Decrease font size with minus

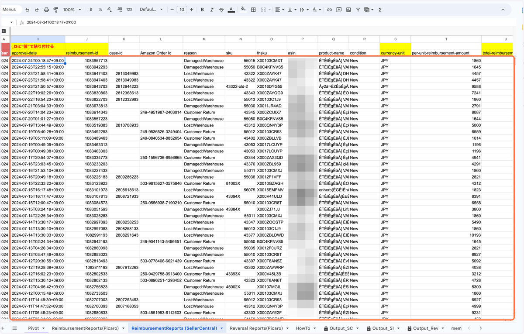172,10
